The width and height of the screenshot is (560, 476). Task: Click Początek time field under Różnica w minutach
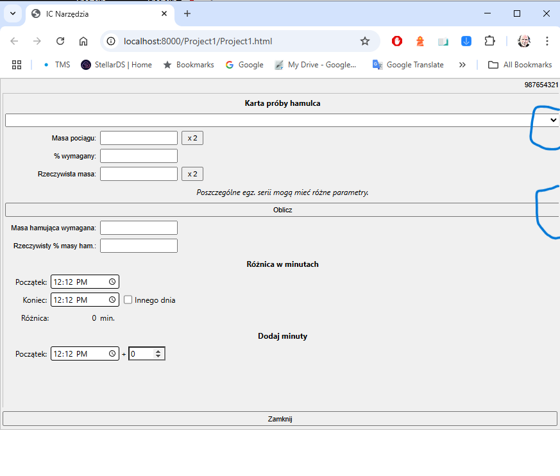pyautogui.click(x=85, y=282)
